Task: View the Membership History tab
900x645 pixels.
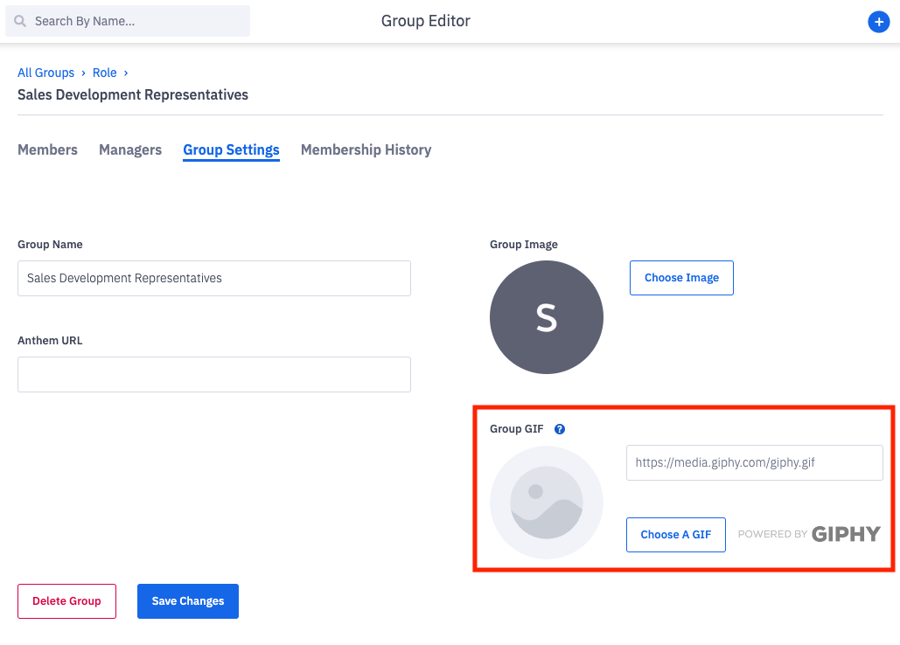Action: coord(366,149)
